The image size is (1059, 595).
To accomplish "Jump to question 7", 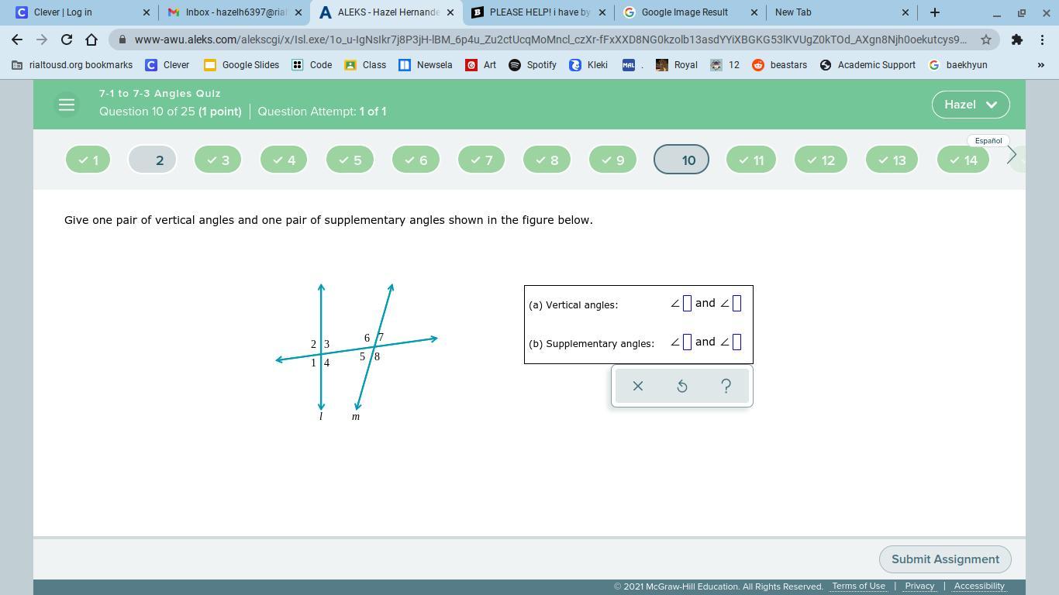I will pyautogui.click(x=481, y=160).
